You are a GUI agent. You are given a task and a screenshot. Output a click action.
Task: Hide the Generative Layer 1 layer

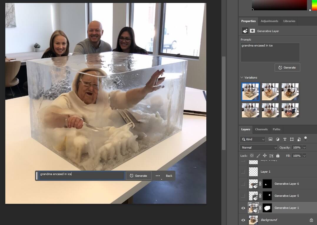[x=243, y=208]
